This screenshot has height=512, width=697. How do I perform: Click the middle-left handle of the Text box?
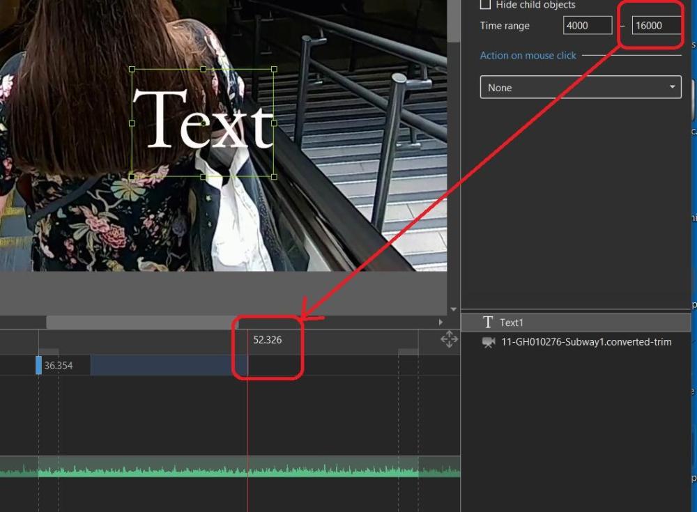coord(132,123)
